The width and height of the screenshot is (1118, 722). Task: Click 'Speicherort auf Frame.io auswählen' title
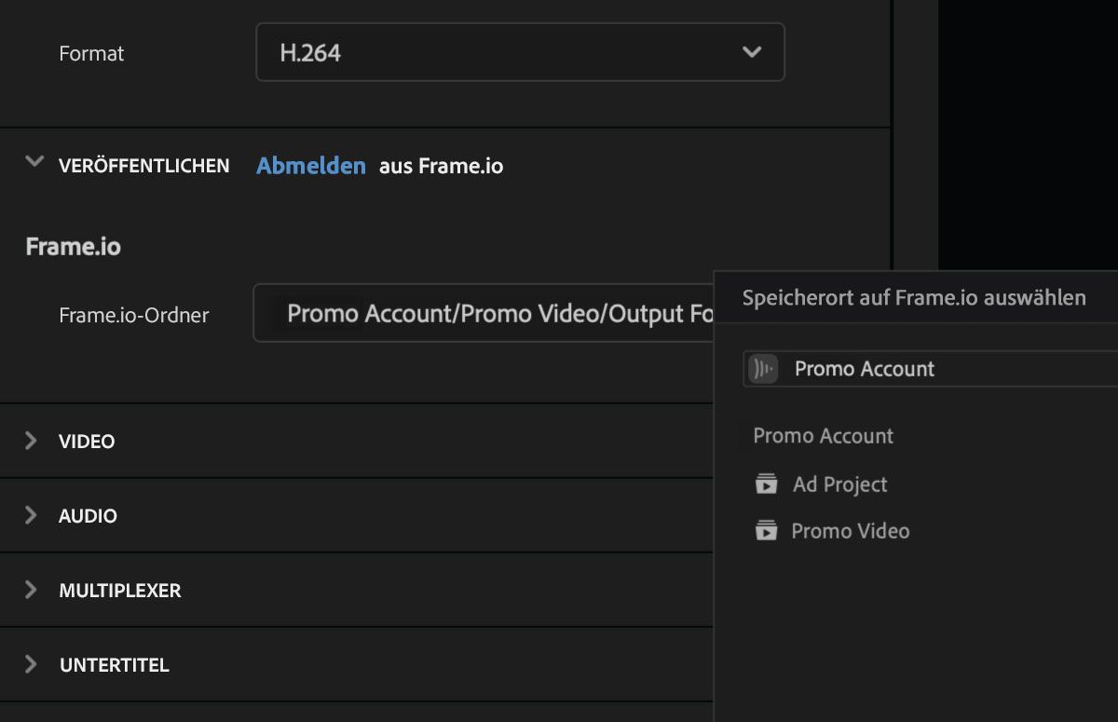click(914, 298)
